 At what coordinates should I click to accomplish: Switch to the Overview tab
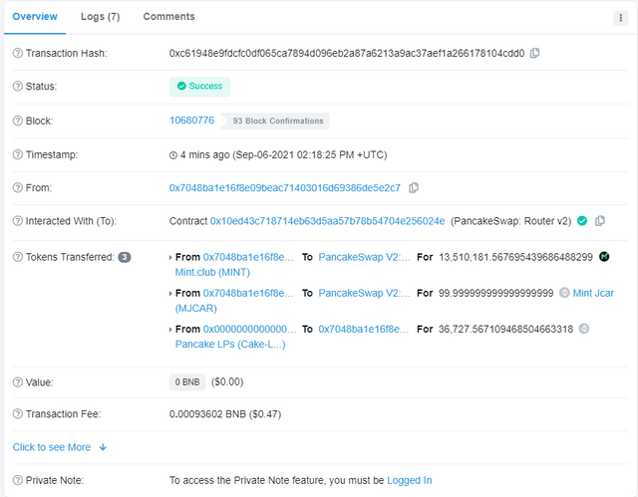[x=35, y=17]
